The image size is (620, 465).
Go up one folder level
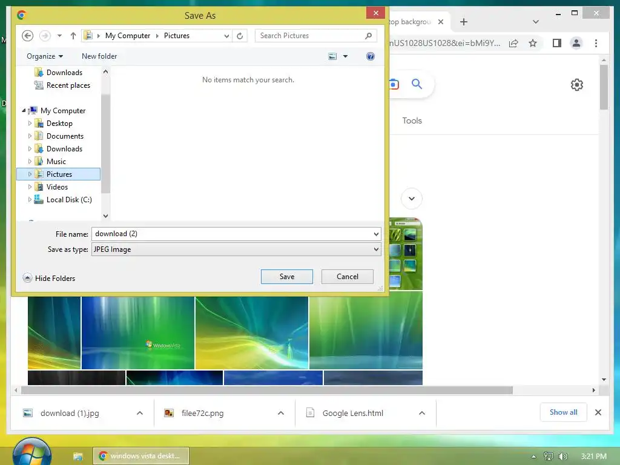coord(73,36)
